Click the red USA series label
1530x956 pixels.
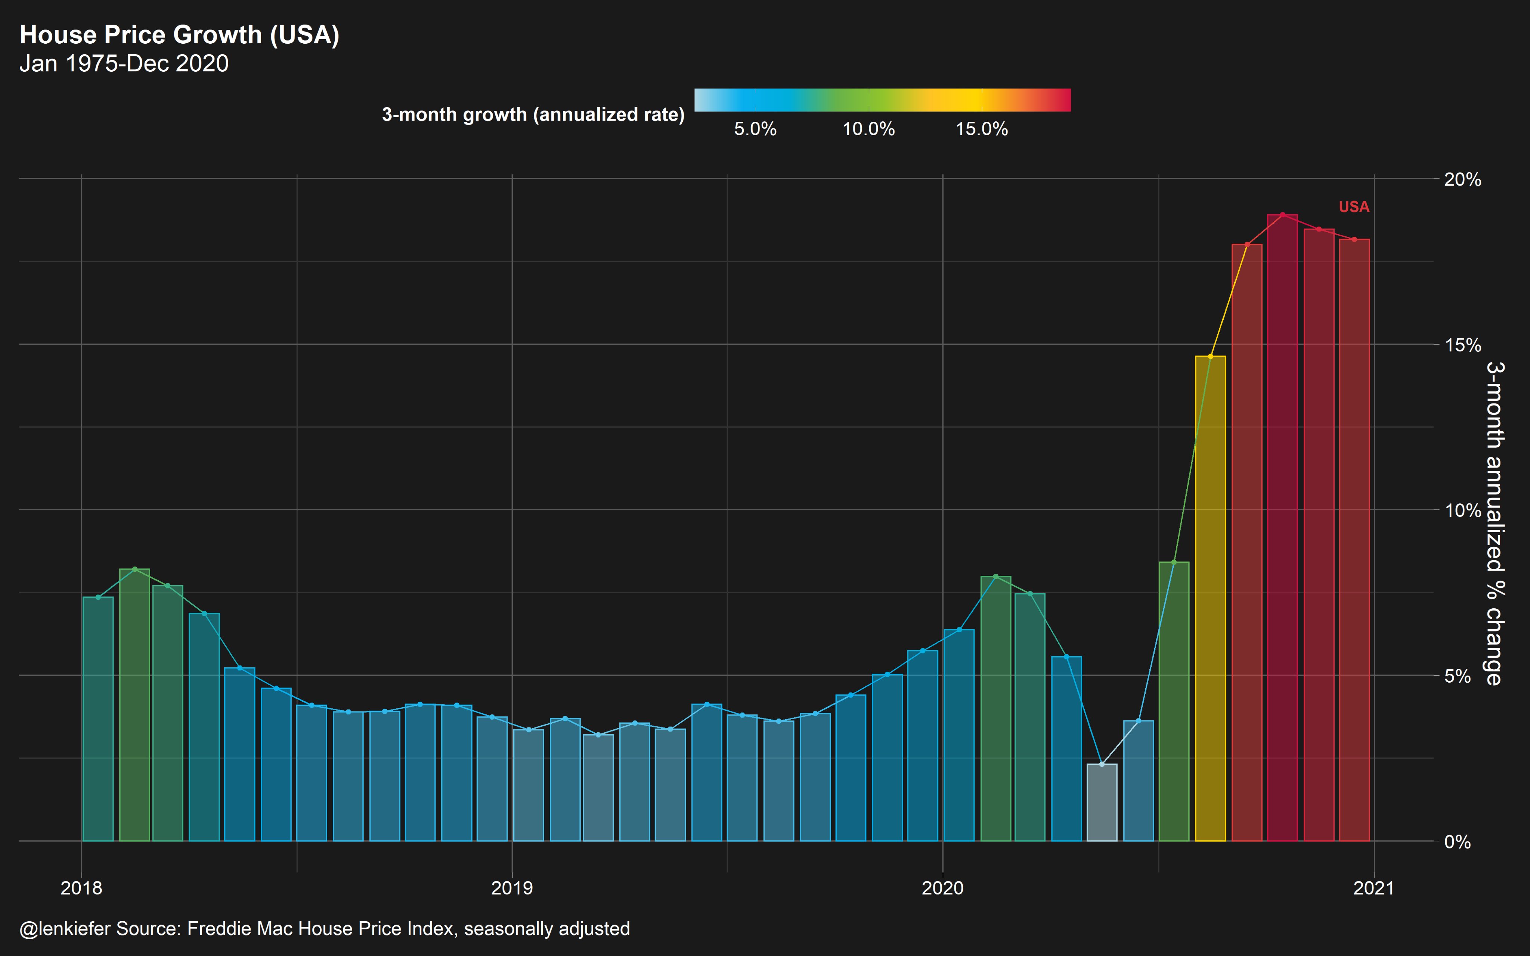click(1354, 207)
